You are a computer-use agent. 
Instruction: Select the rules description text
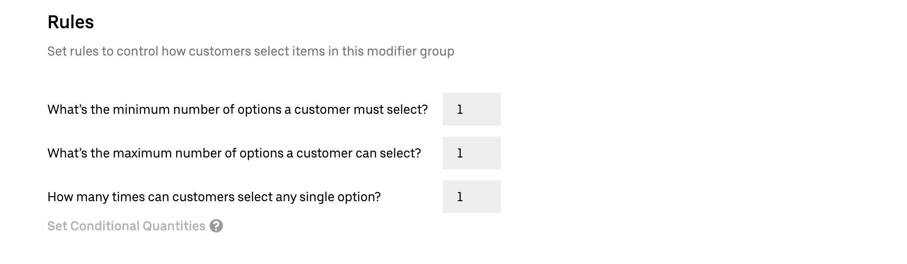(251, 51)
